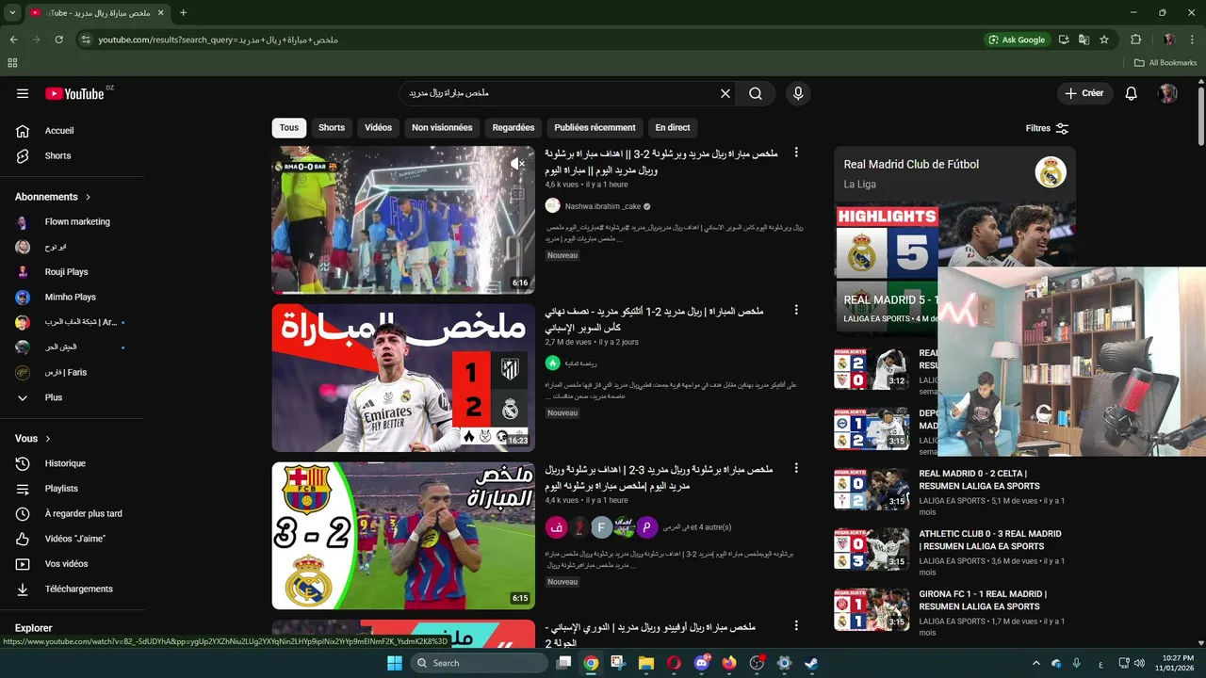
Task: Select the Shorts filter chip
Action: tap(332, 128)
